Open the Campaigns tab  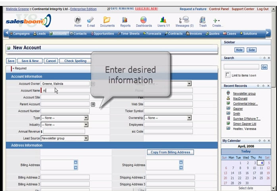[19, 34]
